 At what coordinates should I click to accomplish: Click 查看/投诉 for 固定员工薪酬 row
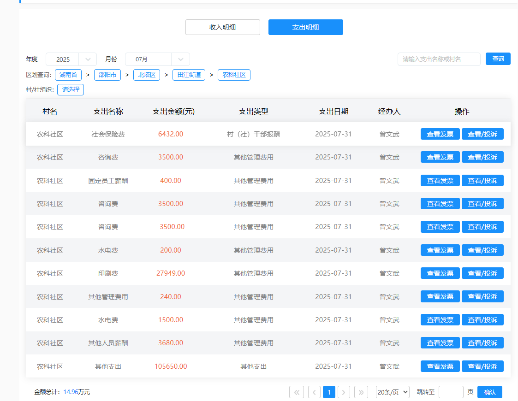(x=482, y=181)
